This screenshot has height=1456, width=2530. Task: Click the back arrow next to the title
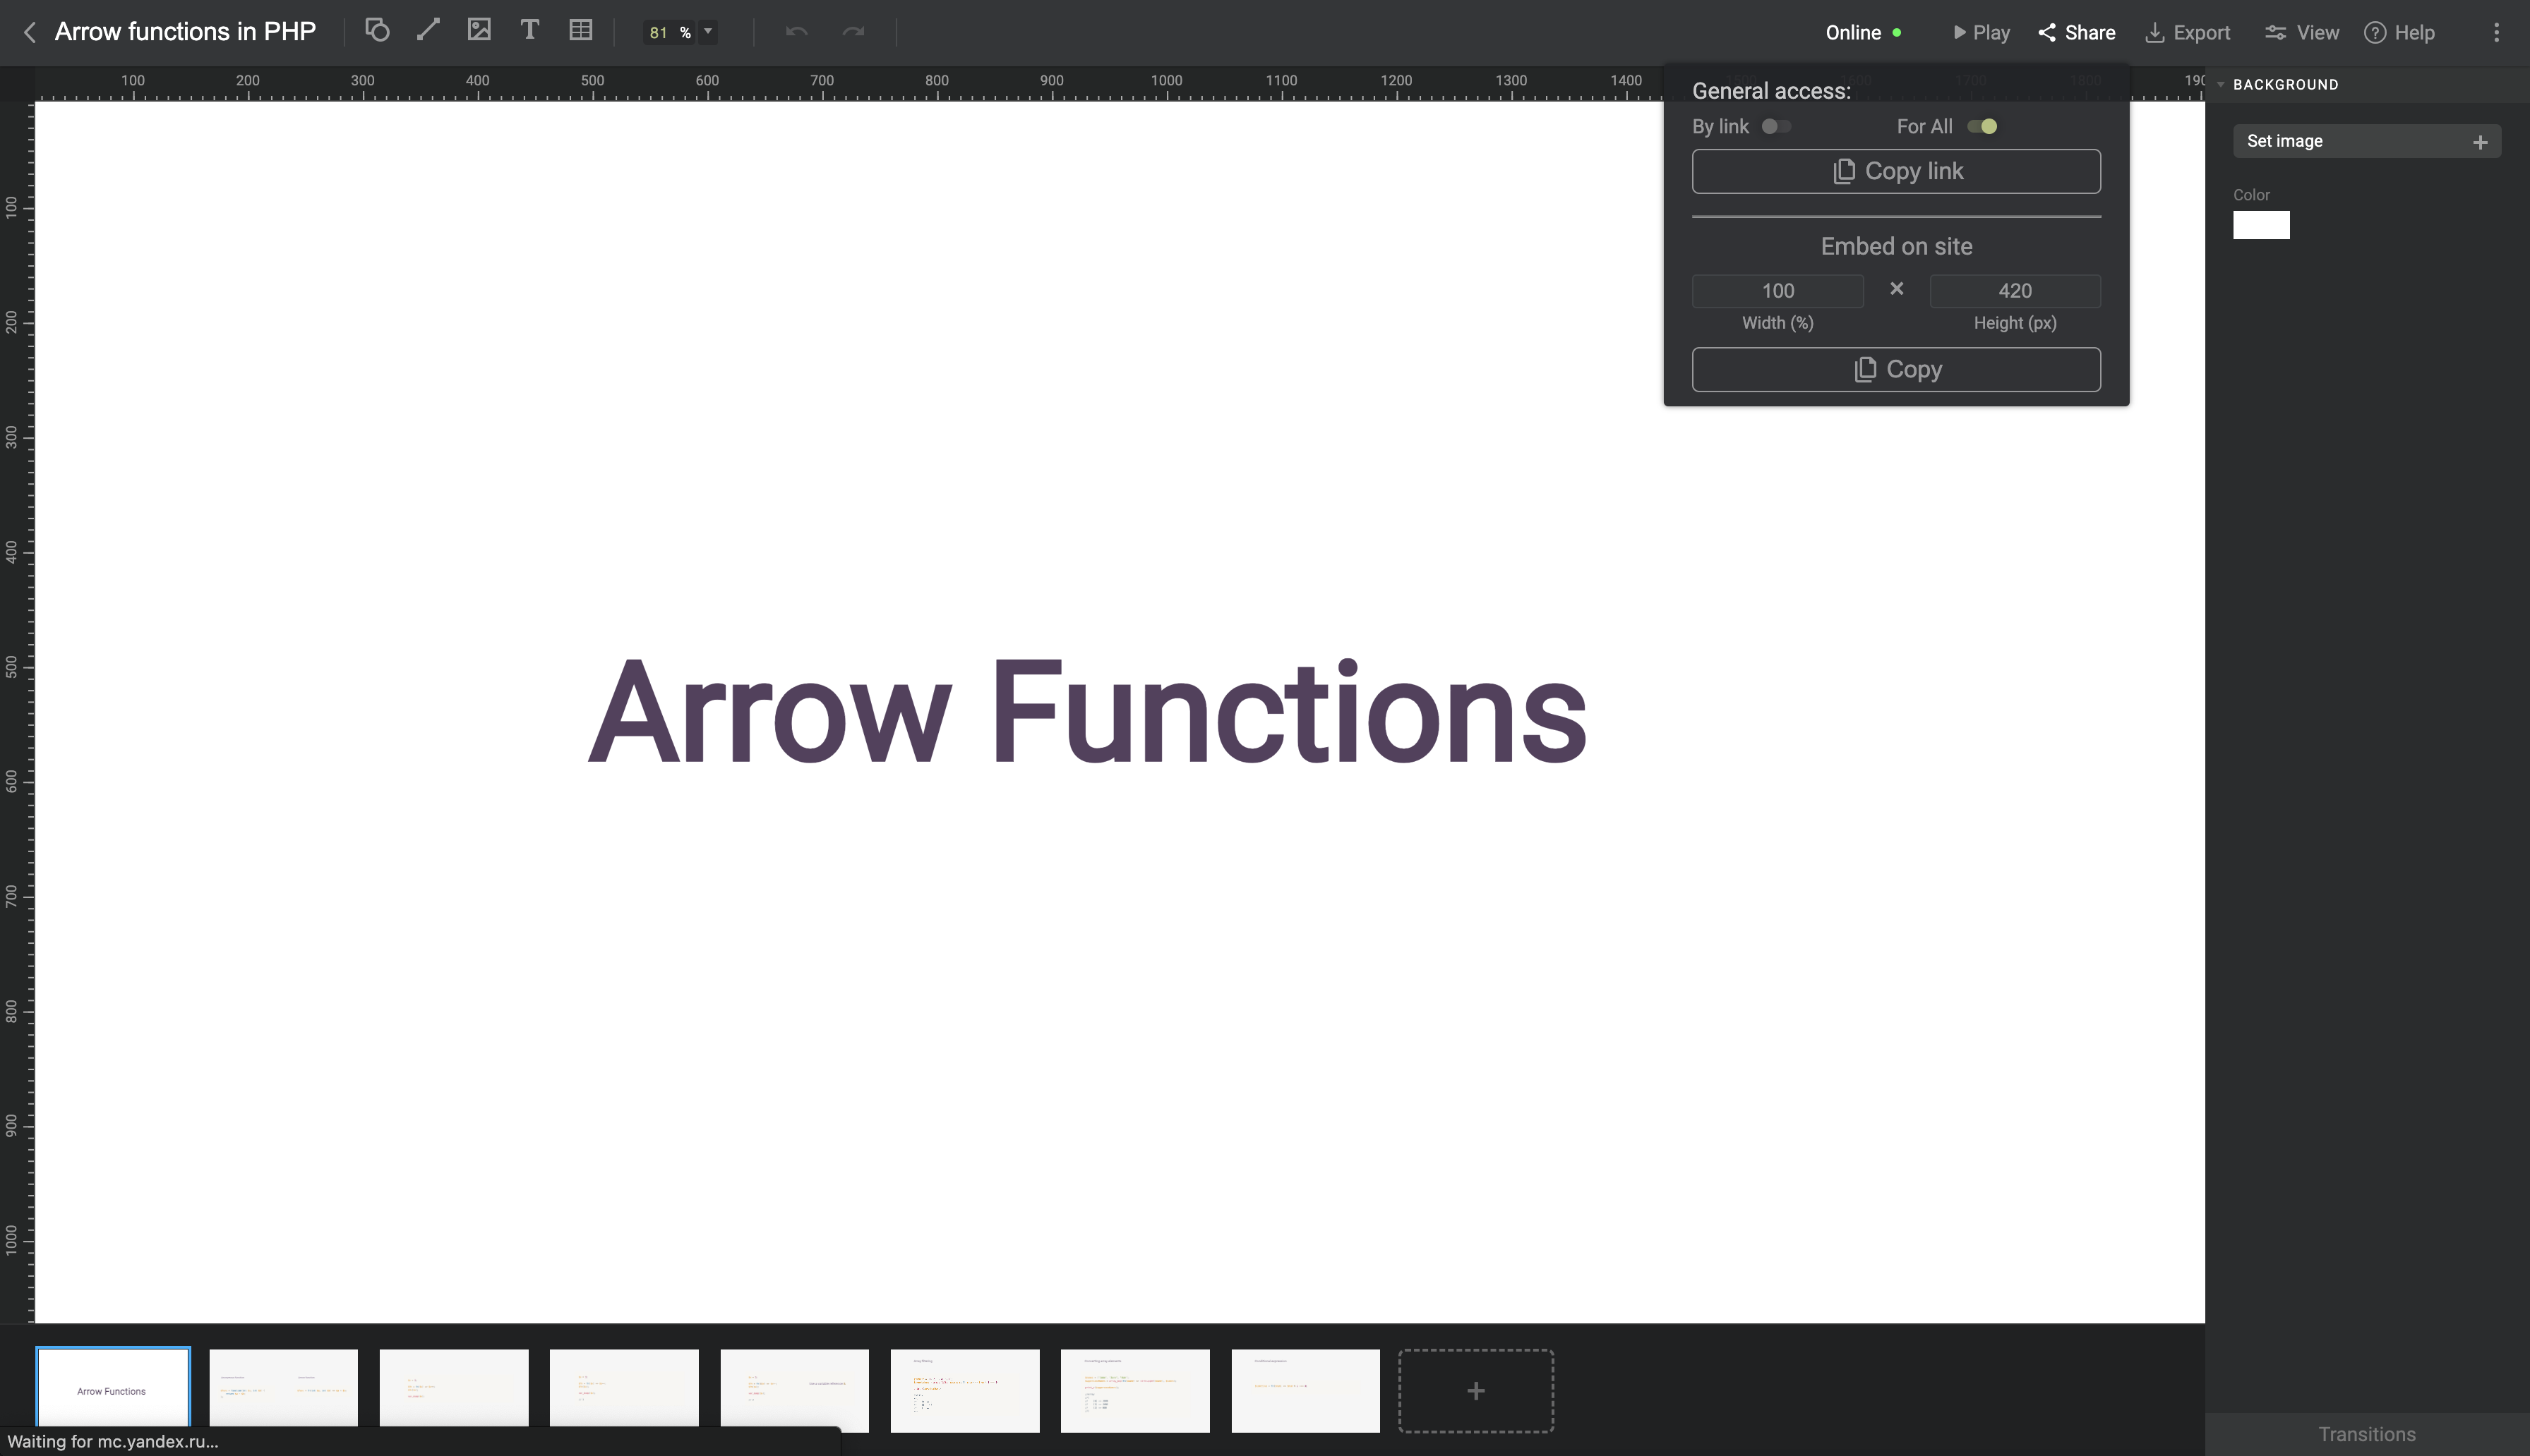pyautogui.click(x=30, y=33)
